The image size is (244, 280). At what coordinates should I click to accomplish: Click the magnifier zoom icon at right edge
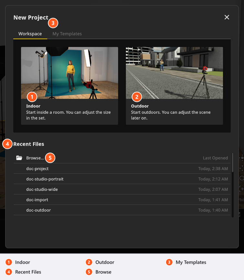click(x=242, y=178)
